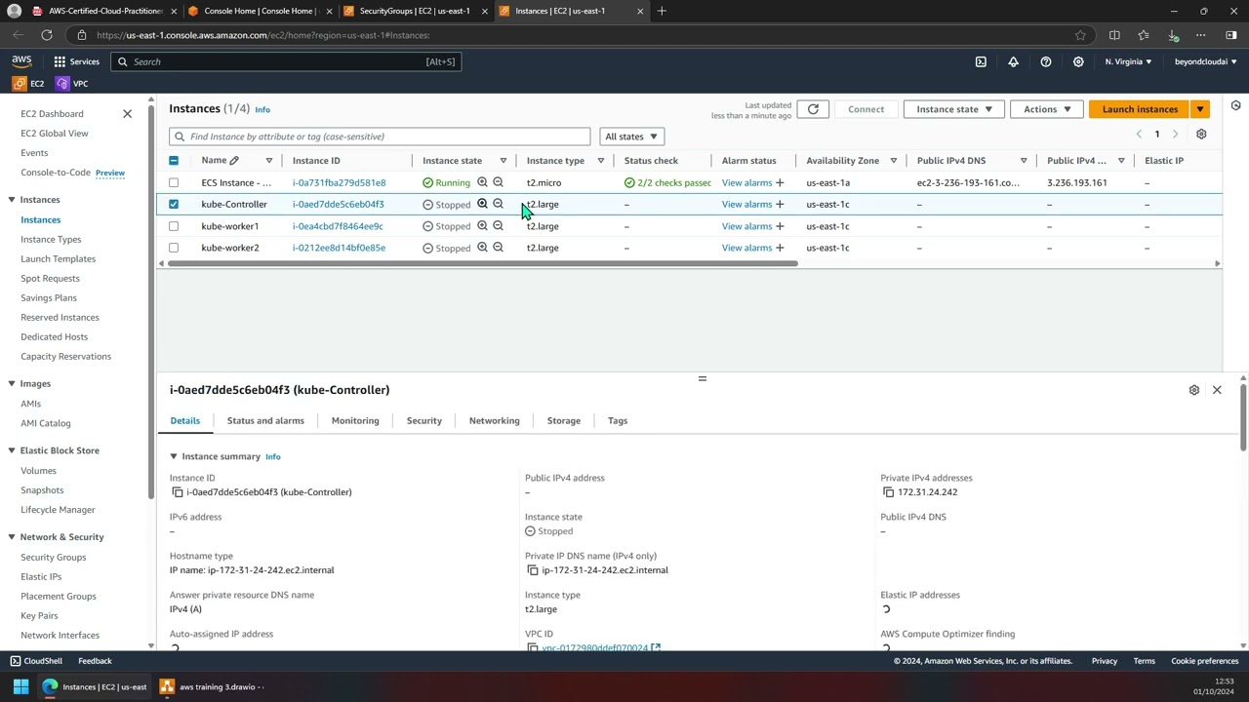Switch to the Status and alarms tab
Image resolution: width=1249 pixels, height=702 pixels.
pos(265,420)
